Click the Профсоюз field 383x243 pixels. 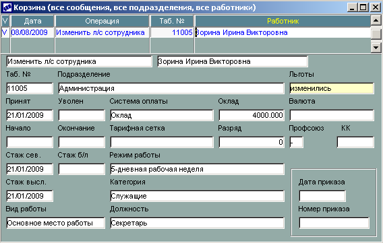click(296, 142)
